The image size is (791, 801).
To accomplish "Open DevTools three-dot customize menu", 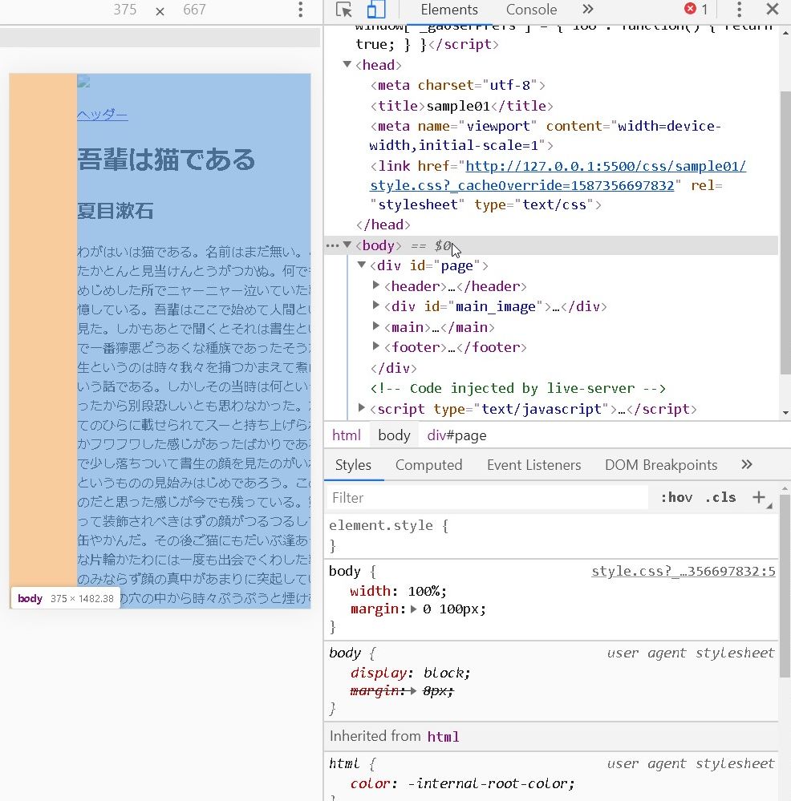I will point(739,10).
